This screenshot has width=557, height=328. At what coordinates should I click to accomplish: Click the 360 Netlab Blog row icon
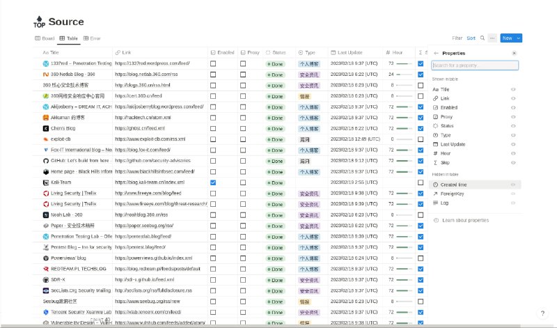(x=46, y=75)
